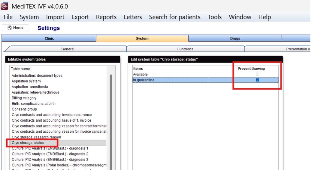Enable Prevent thawing for Available
Screen dimensions: 311x171
(258, 74)
